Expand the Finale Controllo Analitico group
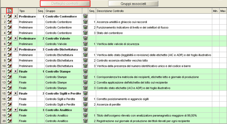Viewport: 227px width, 124px height. 15,110
